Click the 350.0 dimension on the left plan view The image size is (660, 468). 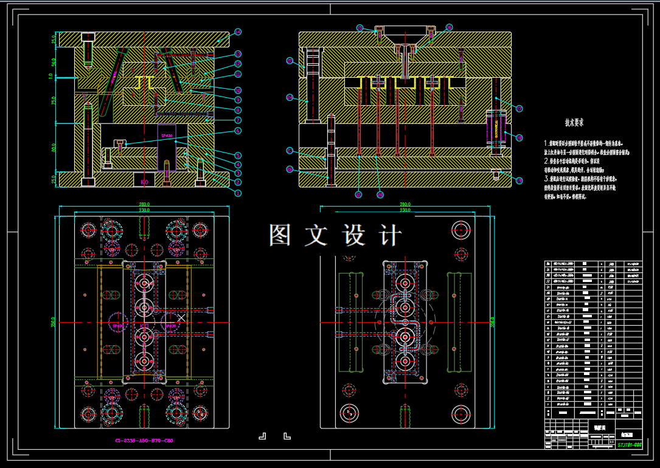54,323
